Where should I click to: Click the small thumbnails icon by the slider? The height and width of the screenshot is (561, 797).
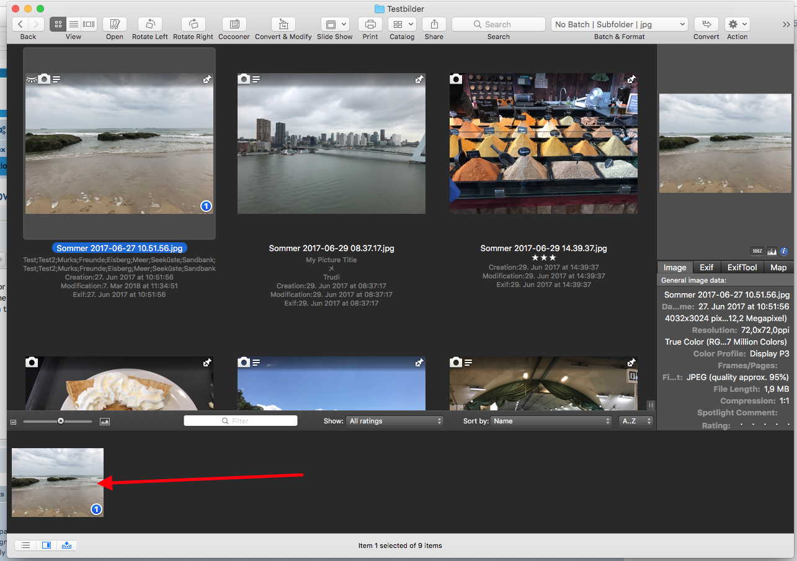[x=14, y=422]
